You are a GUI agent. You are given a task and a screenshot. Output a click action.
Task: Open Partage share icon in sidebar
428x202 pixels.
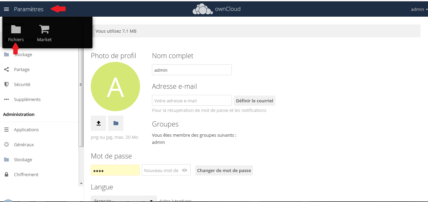(x=6, y=69)
